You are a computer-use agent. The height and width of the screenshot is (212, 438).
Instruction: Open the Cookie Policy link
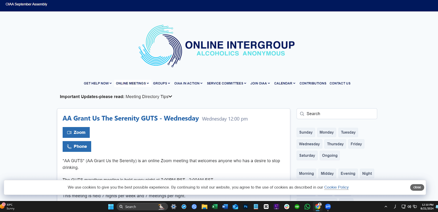pyautogui.click(x=336, y=187)
